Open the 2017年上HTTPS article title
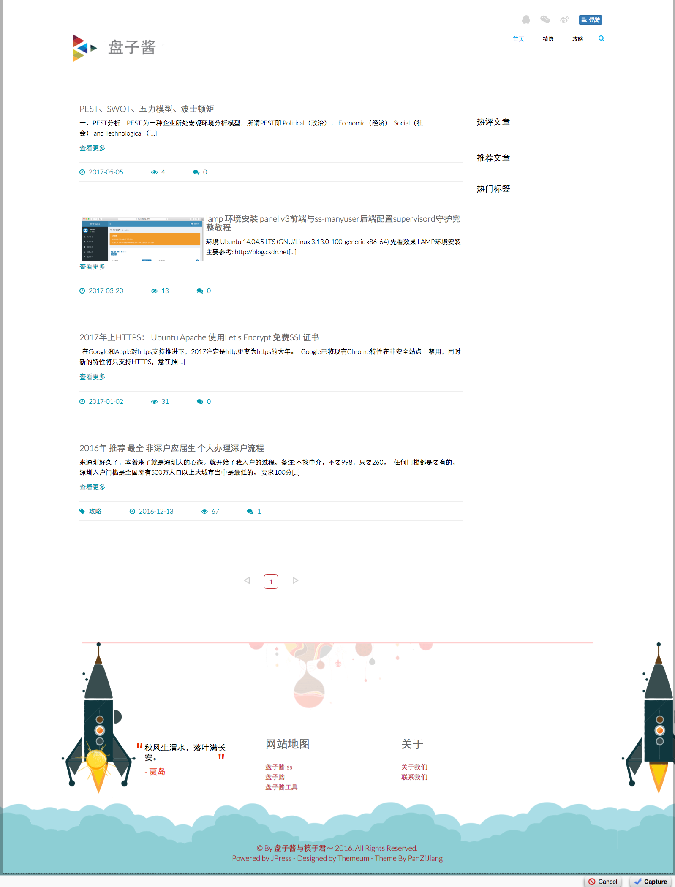This screenshot has width=675, height=887. coord(199,337)
